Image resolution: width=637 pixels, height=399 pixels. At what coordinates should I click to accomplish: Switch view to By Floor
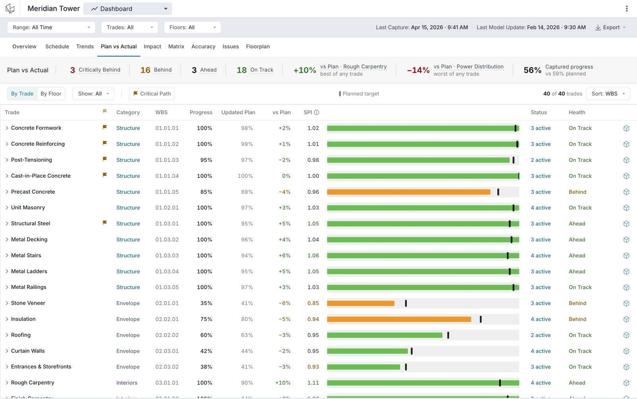point(51,94)
